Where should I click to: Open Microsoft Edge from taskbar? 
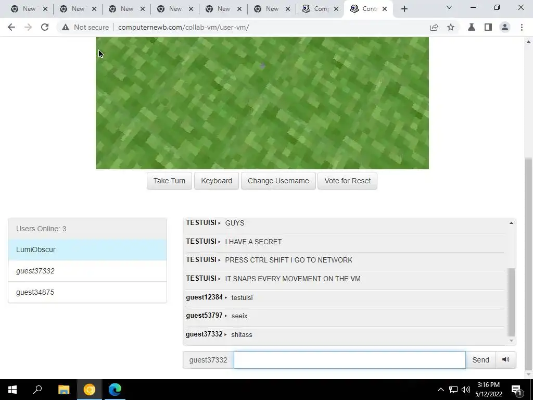[x=115, y=390]
